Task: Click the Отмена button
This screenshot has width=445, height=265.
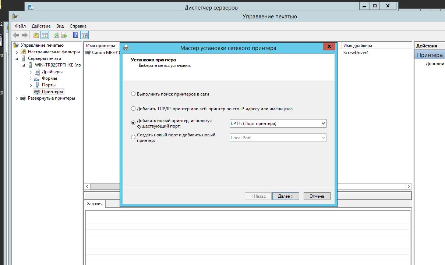Action: 317,196
